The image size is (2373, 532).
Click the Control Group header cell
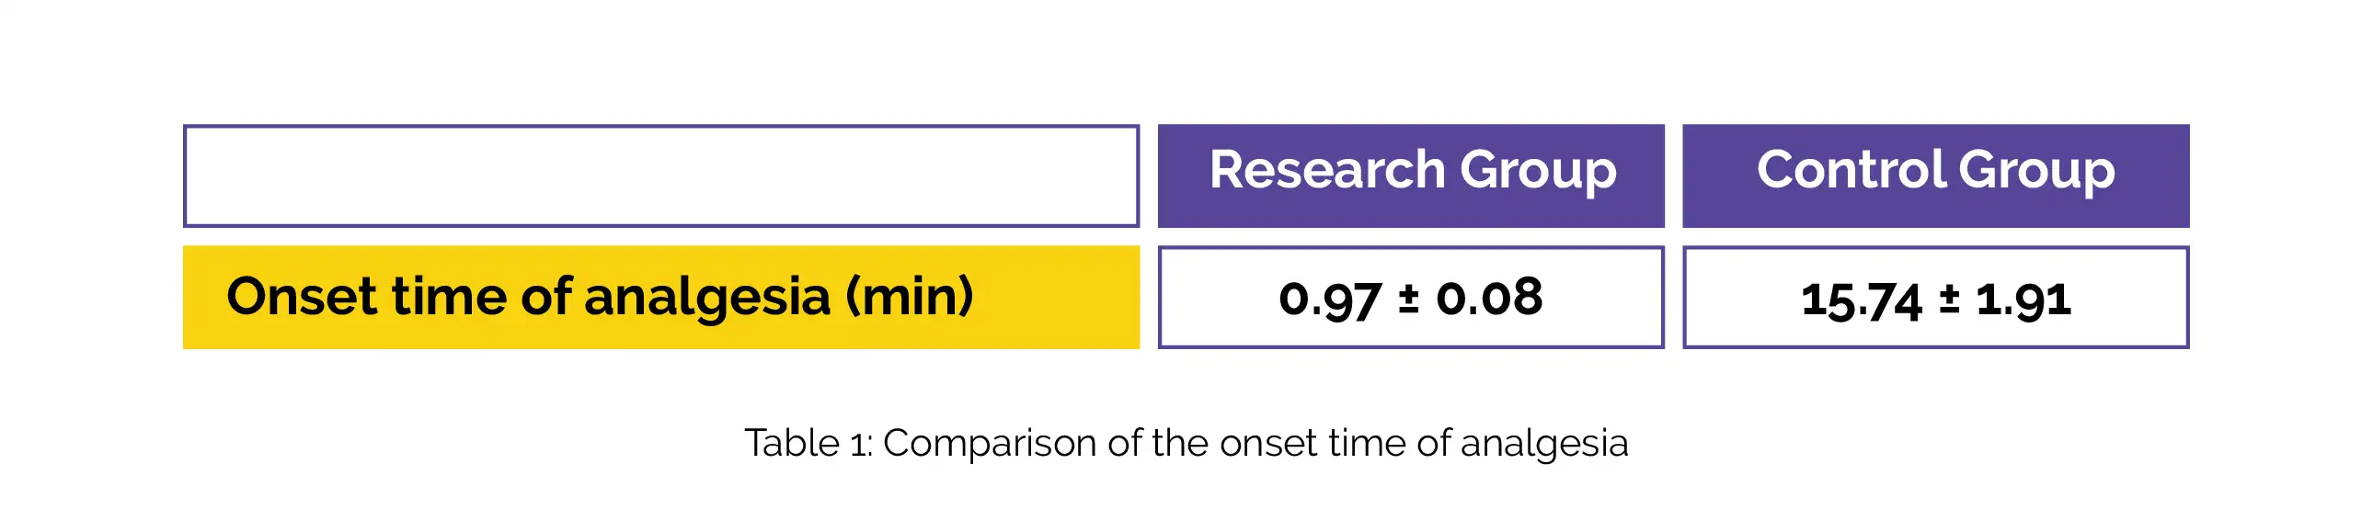pyautogui.click(x=1935, y=175)
